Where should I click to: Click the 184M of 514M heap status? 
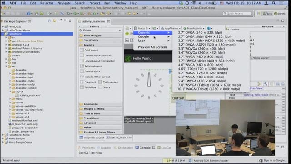[176, 160]
